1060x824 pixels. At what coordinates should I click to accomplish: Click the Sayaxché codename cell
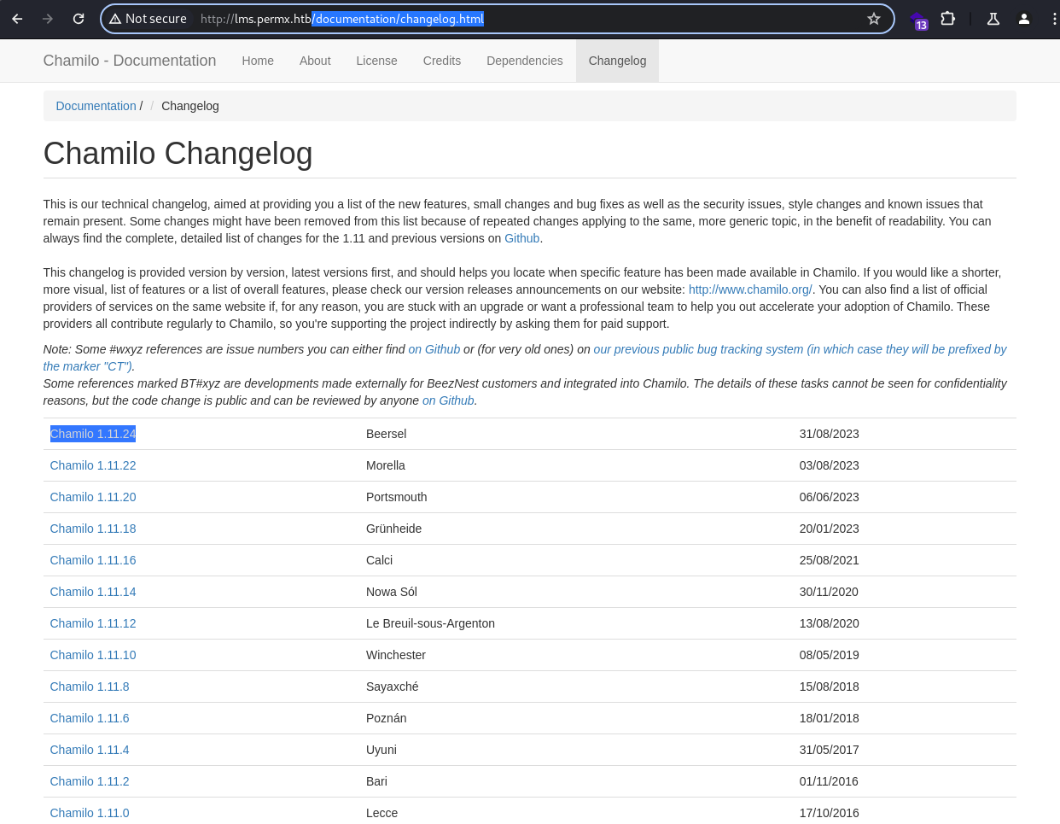click(393, 687)
